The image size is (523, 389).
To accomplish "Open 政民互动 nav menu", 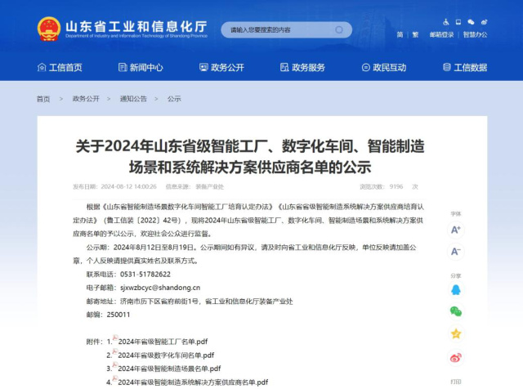I will (x=384, y=68).
